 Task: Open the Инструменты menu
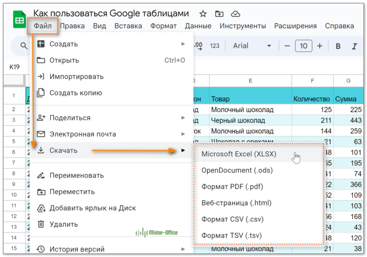(x=243, y=26)
